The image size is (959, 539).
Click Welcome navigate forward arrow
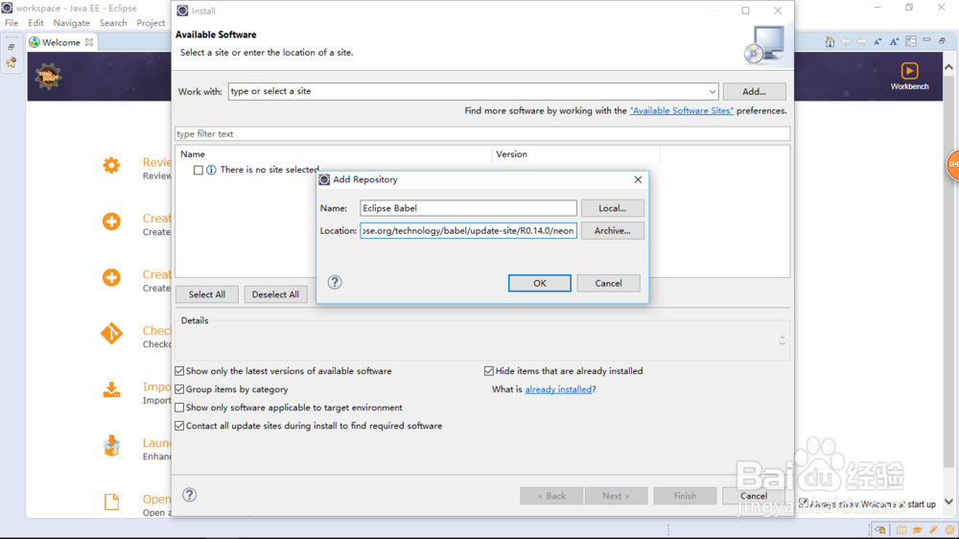(x=862, y=41)
